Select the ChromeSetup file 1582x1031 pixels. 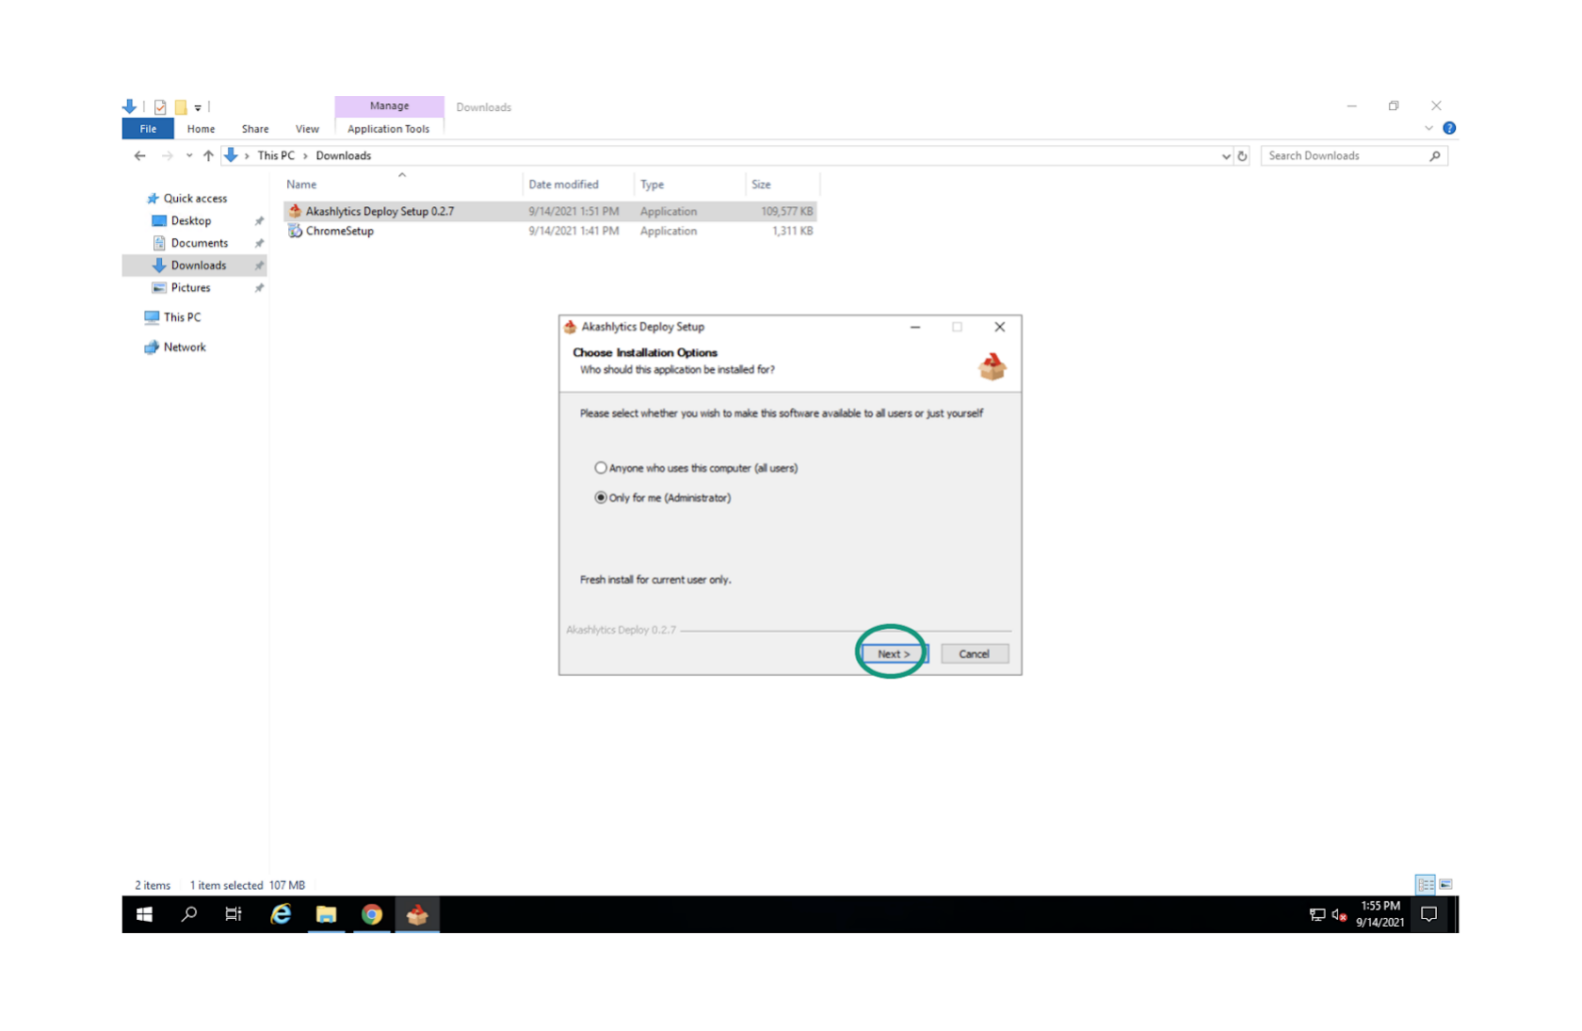[550, 232]
